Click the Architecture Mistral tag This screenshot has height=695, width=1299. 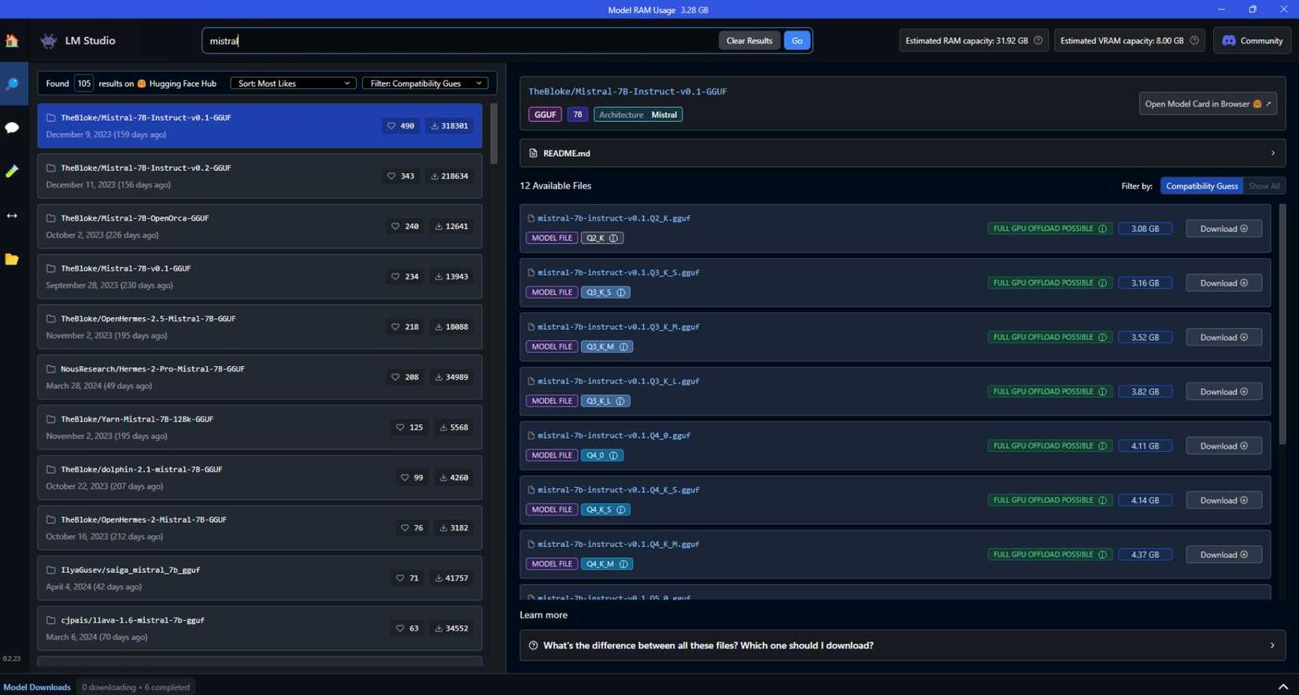[638, 114]
